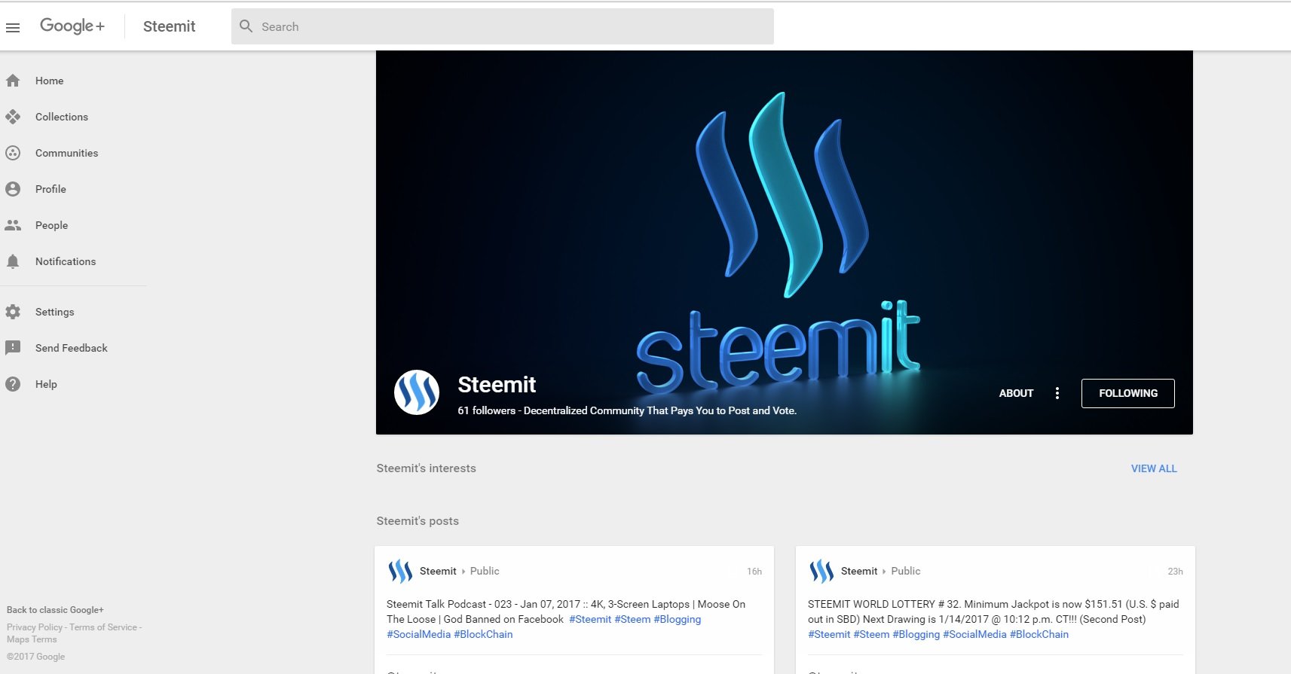The height and width of the screenshot is (674, 1291).
Task: Click the Profile person icon
Action: pyautogui.click(x=13, y=189)
